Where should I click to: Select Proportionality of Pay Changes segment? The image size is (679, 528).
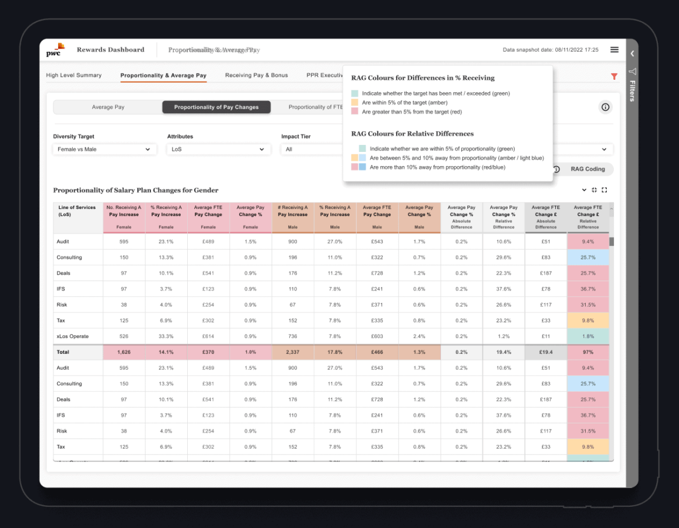[216, 107]
